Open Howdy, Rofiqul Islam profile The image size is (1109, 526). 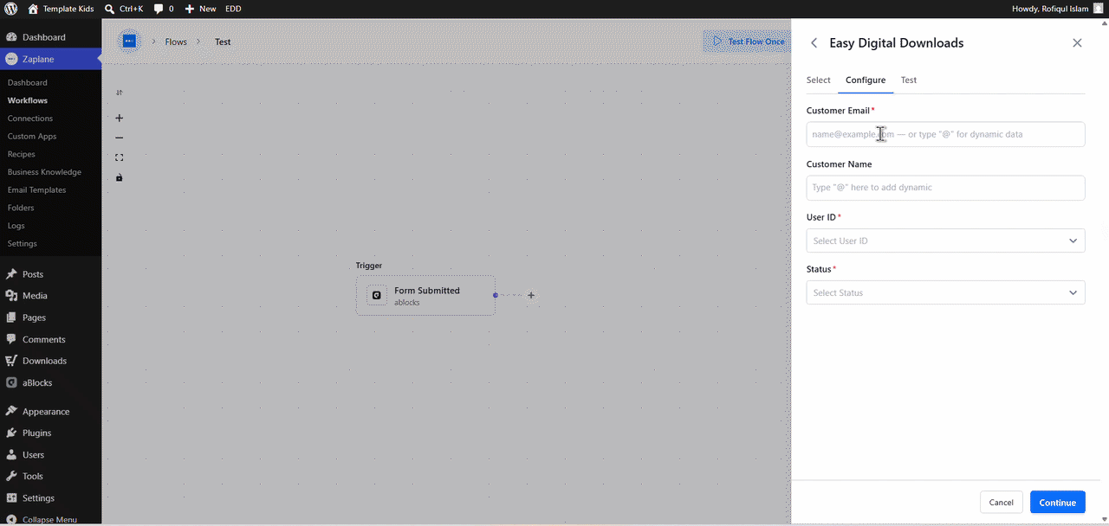coord(1058,9)
